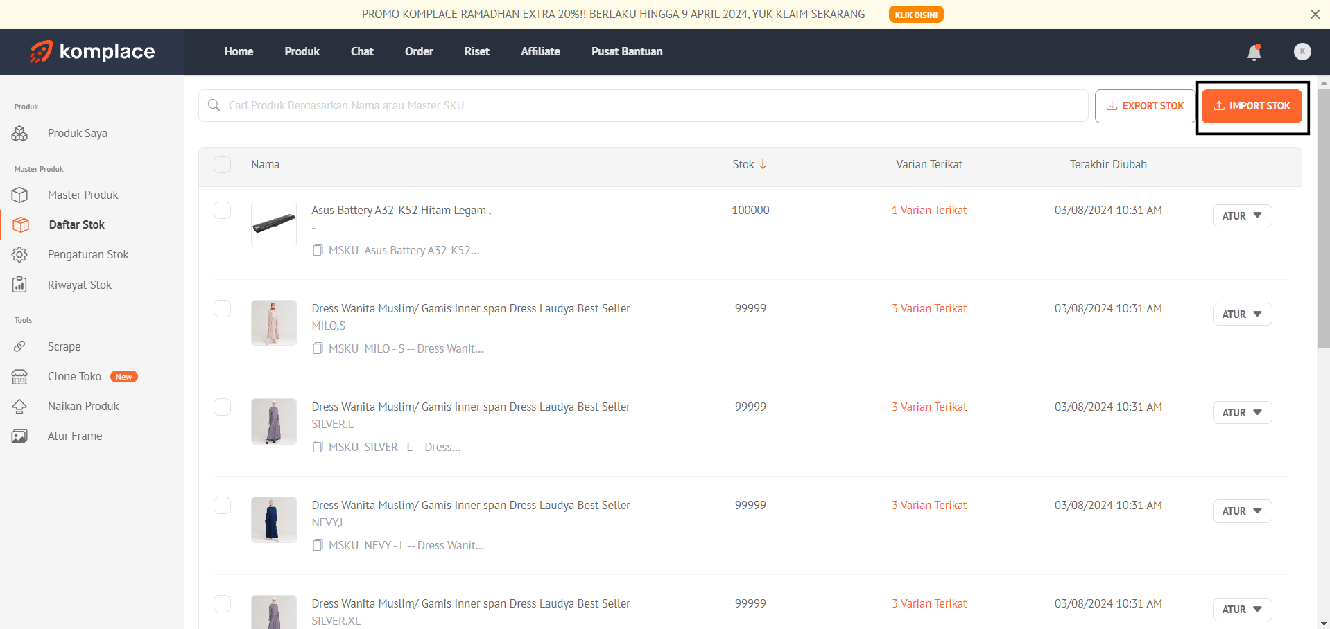This screenshot has width=1330, height=629.
Task: Open Asus Battery product thumbnail
Action: coord(274,224)
